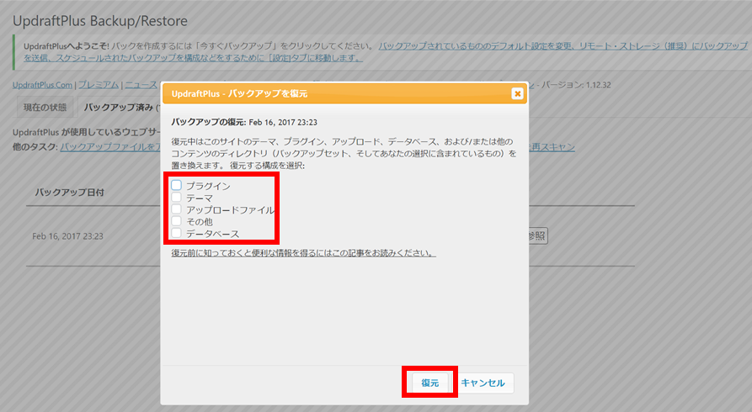Check the プラグイン checkbox

177,185
